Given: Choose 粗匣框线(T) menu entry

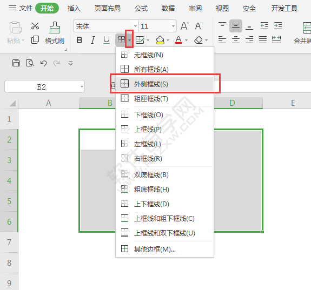Looking at the screenshot, I should pos(164,98).
